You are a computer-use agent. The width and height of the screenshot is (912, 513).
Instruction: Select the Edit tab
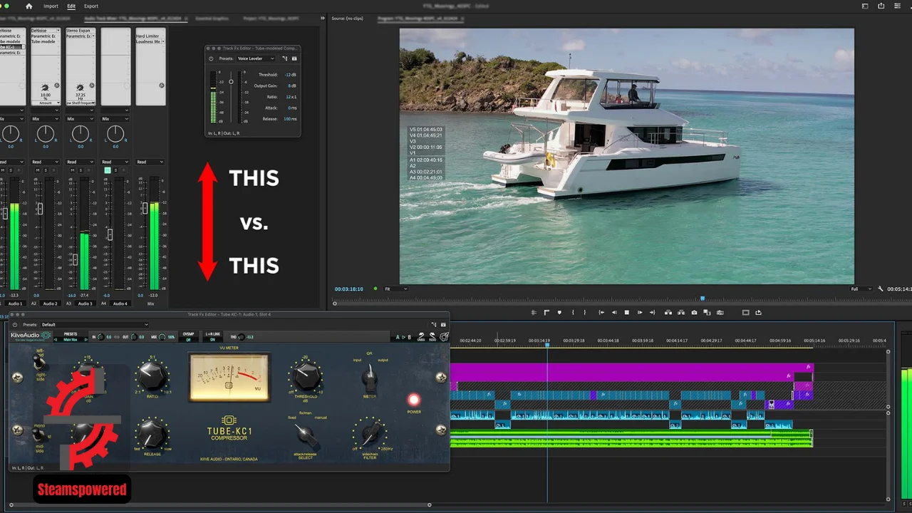click(71, 6)
